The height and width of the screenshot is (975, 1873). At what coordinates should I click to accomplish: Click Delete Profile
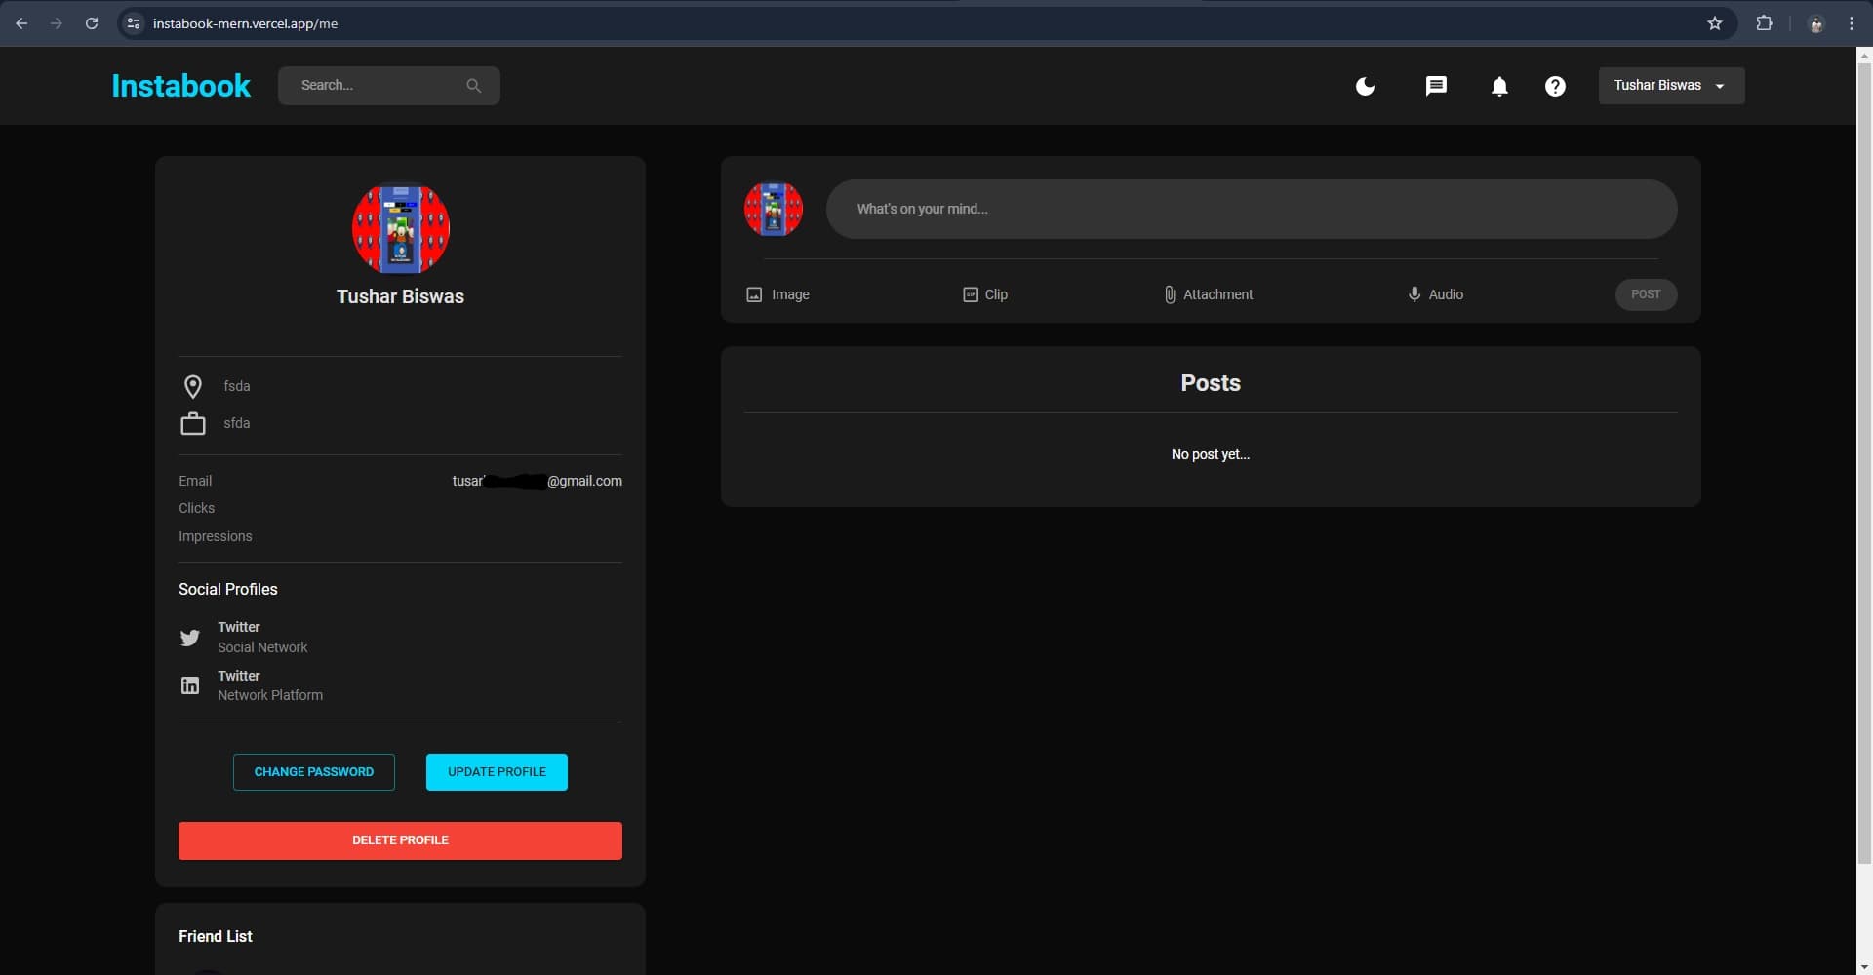[x=400, y=839]
